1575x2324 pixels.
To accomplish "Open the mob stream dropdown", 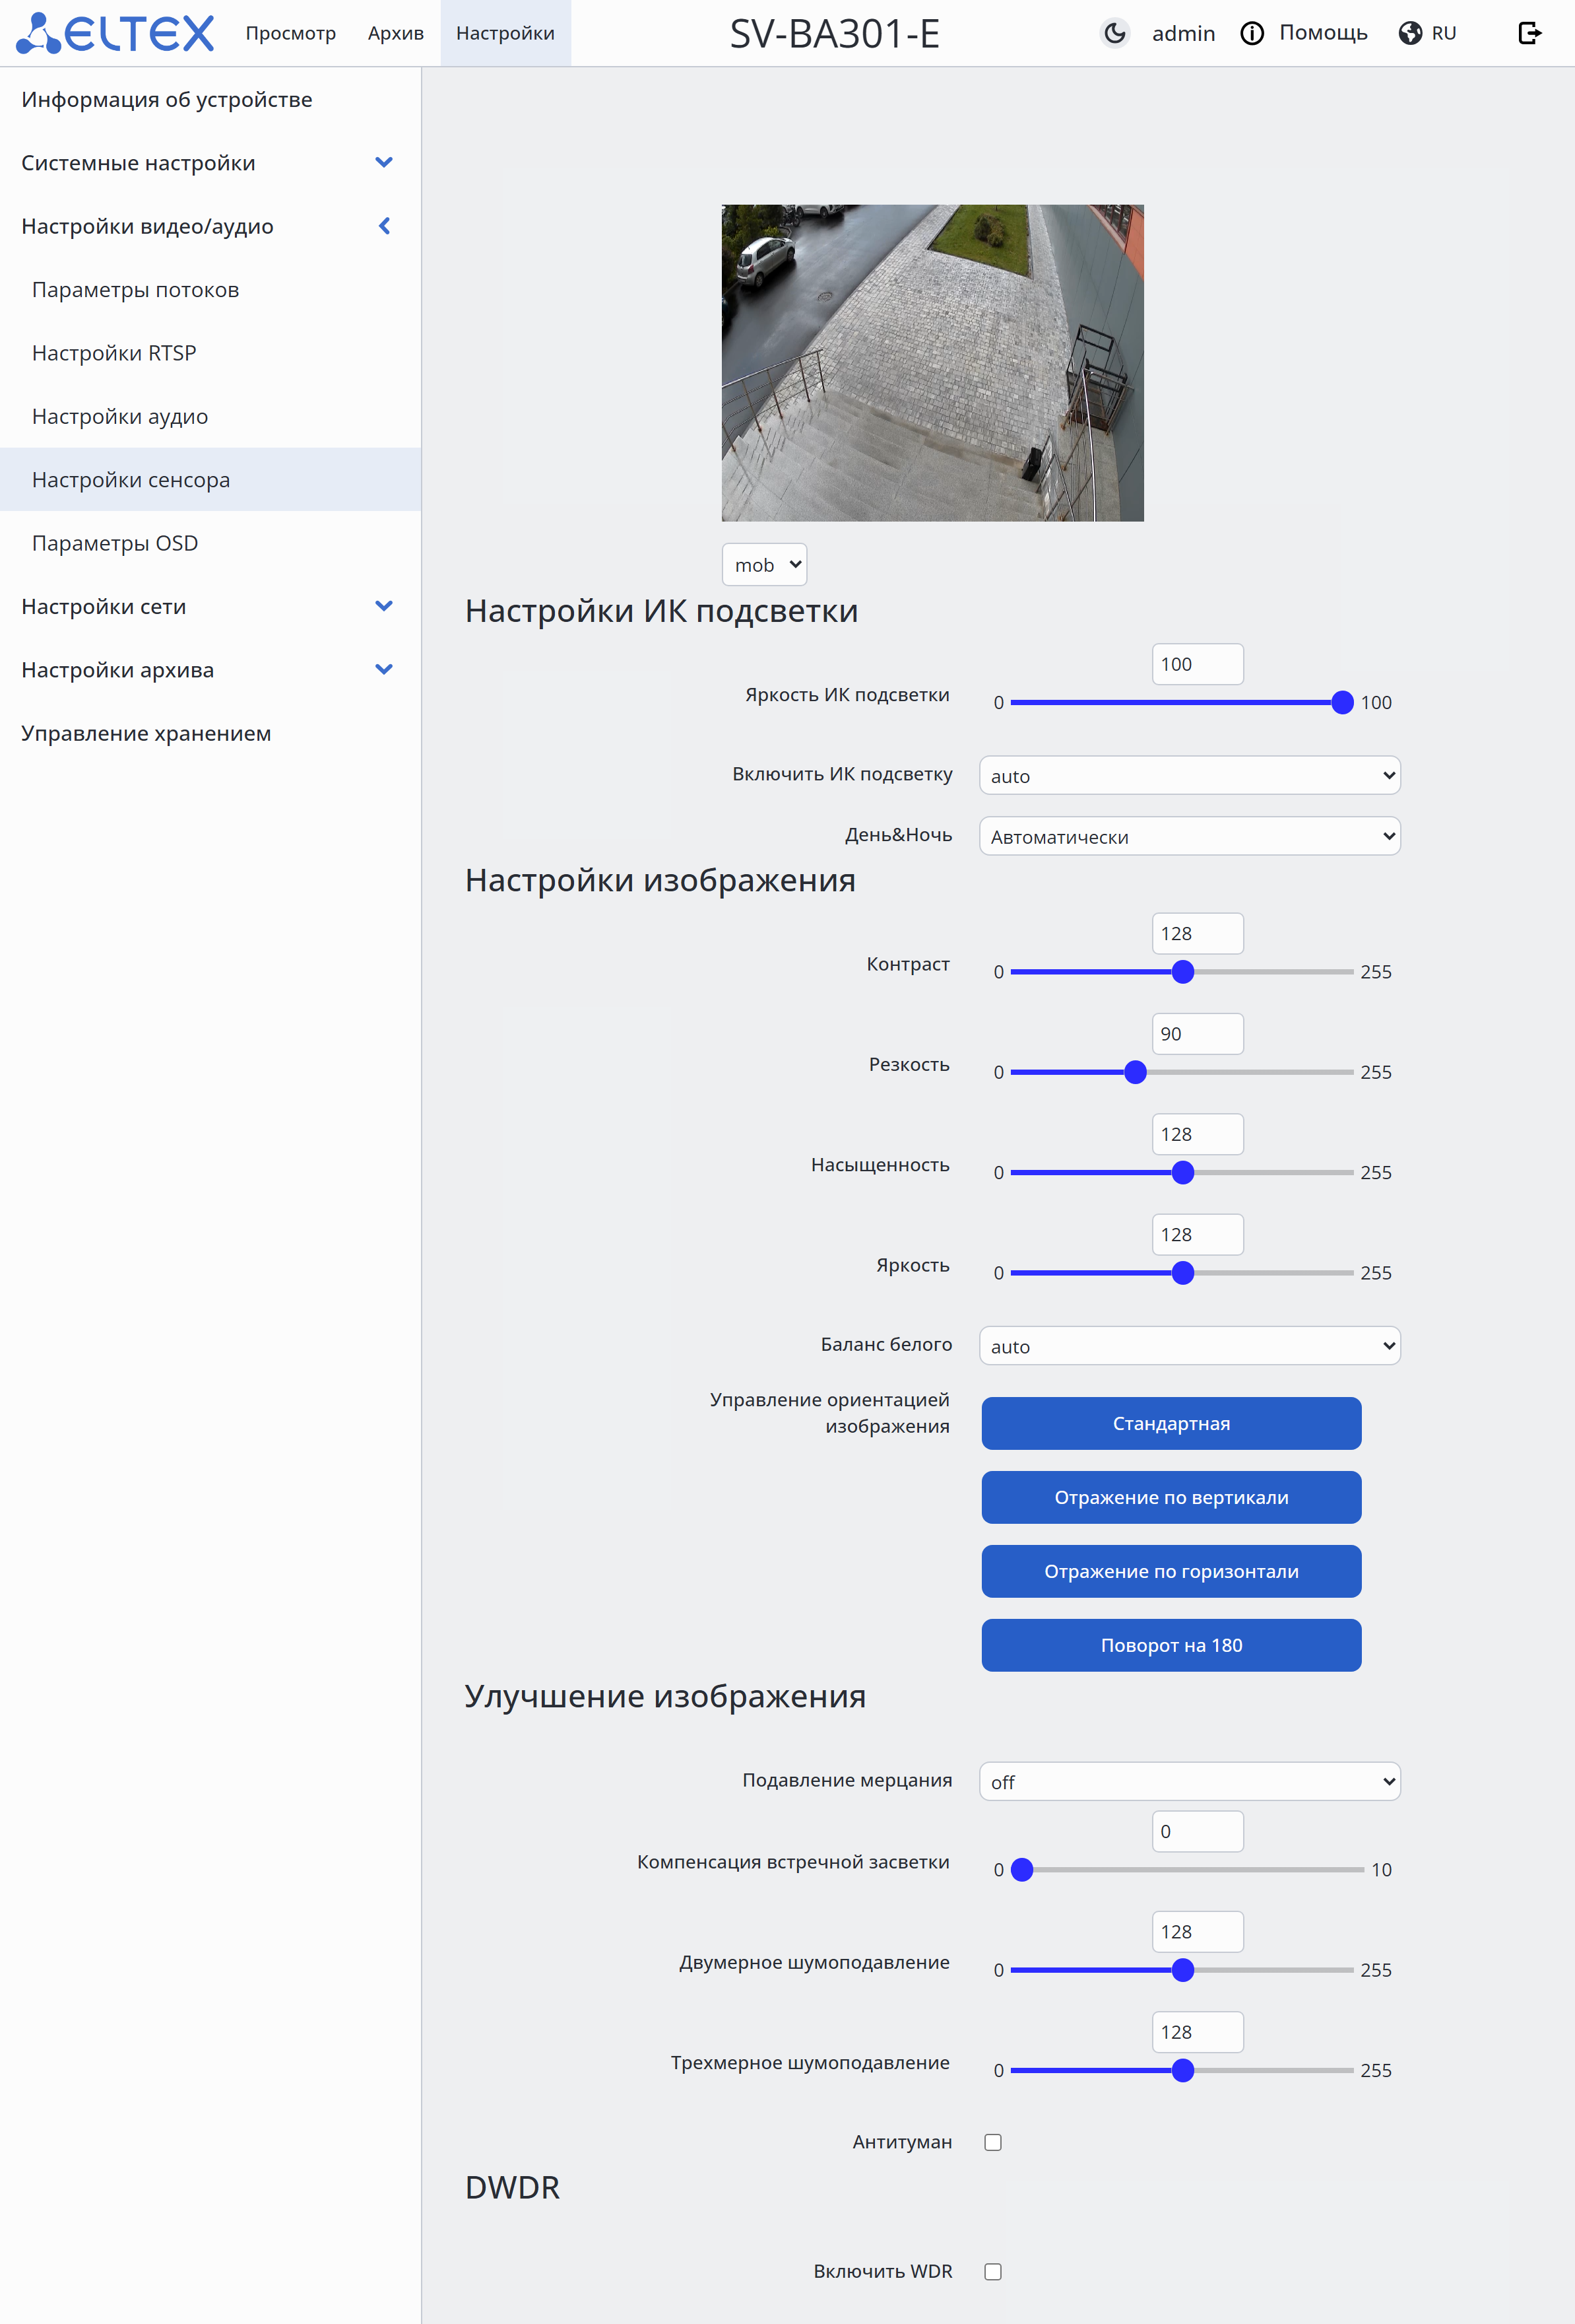I will tap(765, 565).
